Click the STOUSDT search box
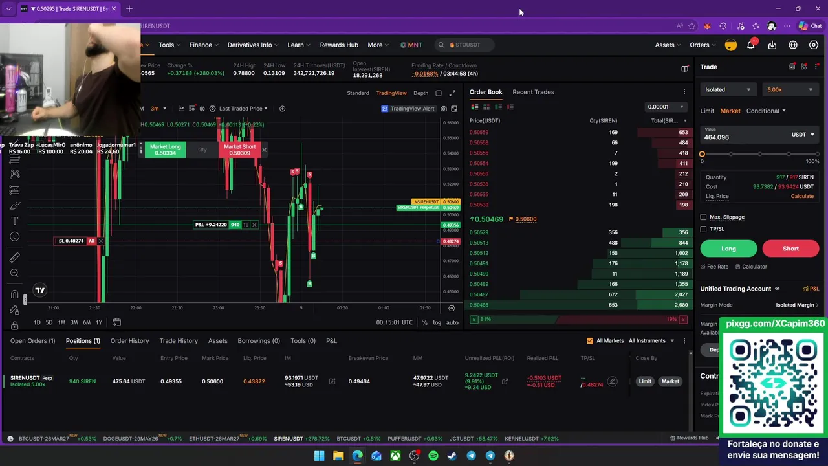828x466 pixels. [x=466, y=45]
